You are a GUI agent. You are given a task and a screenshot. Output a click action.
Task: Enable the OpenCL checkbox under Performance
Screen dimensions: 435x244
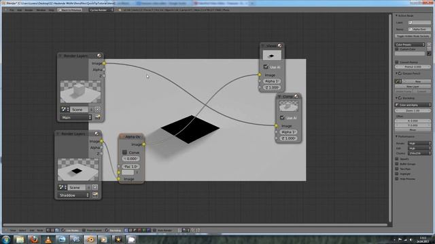click(397, 159)
